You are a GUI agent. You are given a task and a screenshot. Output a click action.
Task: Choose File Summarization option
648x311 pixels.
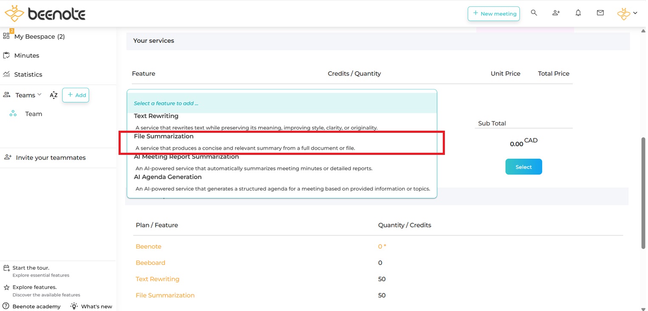[164, 137]
